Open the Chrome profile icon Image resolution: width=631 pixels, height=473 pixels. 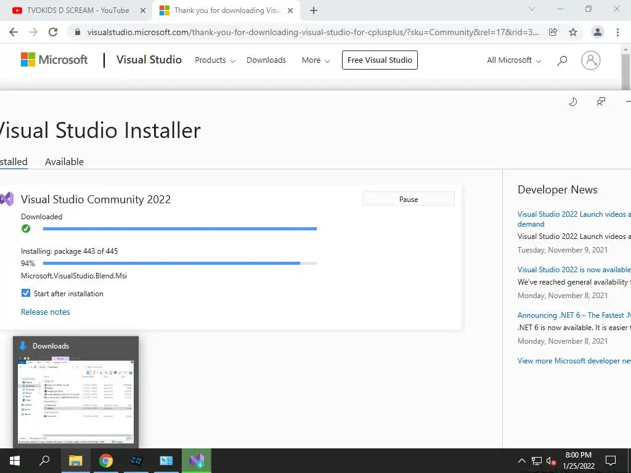(598, 32)
